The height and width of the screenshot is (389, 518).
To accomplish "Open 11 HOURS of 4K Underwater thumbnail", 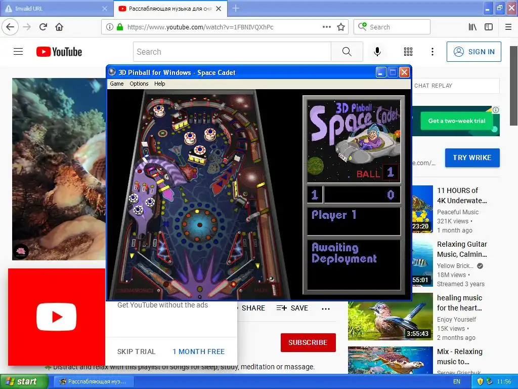I will 422,209.
